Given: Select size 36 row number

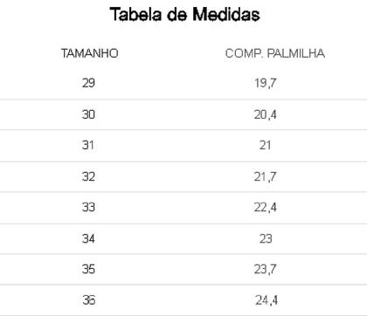Looking at the screenshot, I should tap(89, 300).
